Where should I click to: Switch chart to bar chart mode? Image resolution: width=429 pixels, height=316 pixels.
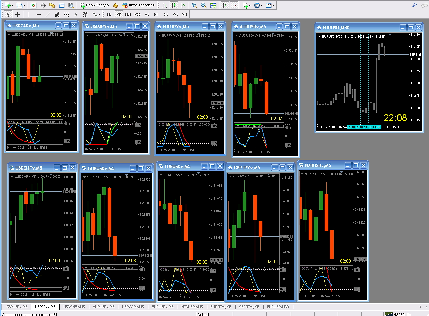point(164,5)
